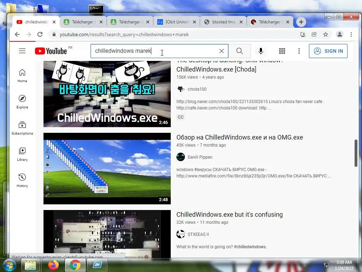Click the STXEEAS II channel name
This screenshot has width=362, height=272.
[x=198, y=234]
